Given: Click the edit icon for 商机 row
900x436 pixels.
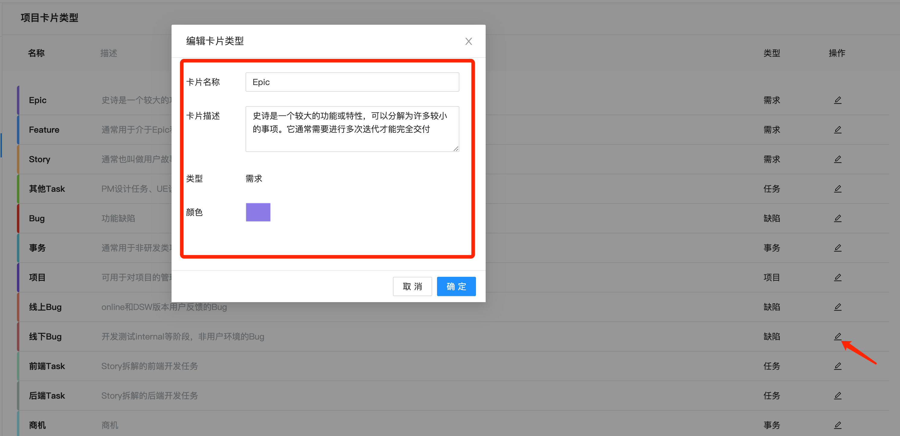Looking at the screenshot, I should click(838, 425).
